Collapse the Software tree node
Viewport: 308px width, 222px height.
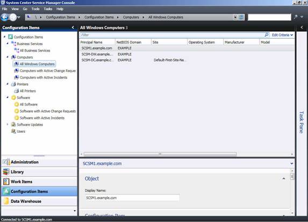8,97
